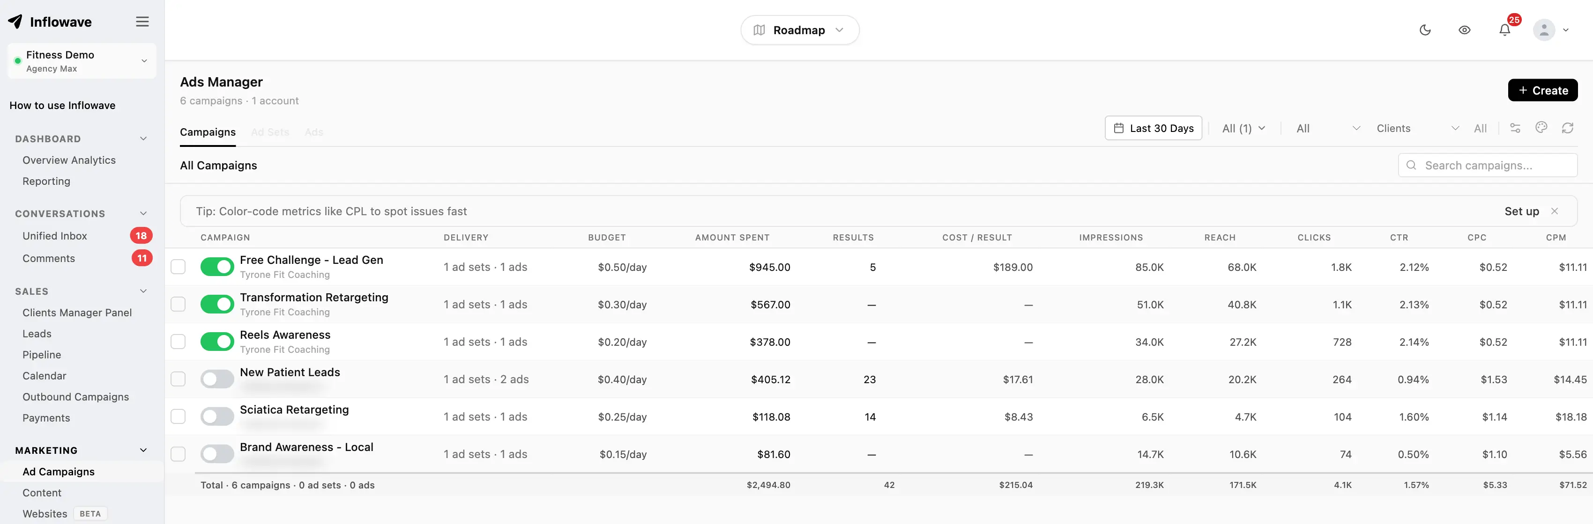Open notifications bell with 25 badge
The height and width of the screenshot is (524, 1593).
click(x=1504, y=29)
